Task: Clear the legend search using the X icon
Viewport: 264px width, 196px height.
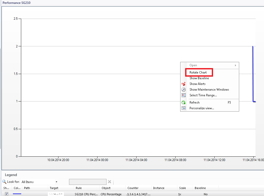Action: point(109,182)
